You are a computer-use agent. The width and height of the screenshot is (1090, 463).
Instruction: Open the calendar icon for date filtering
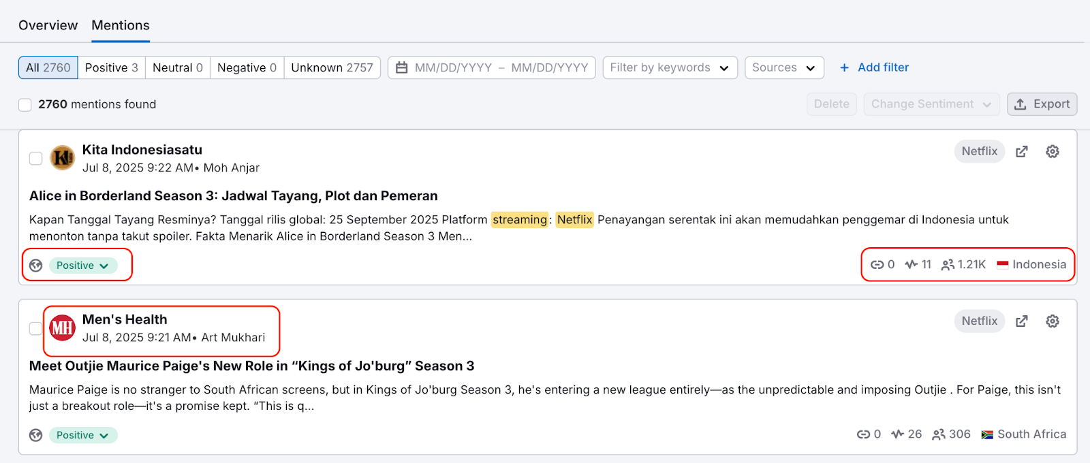pos(402,67)
